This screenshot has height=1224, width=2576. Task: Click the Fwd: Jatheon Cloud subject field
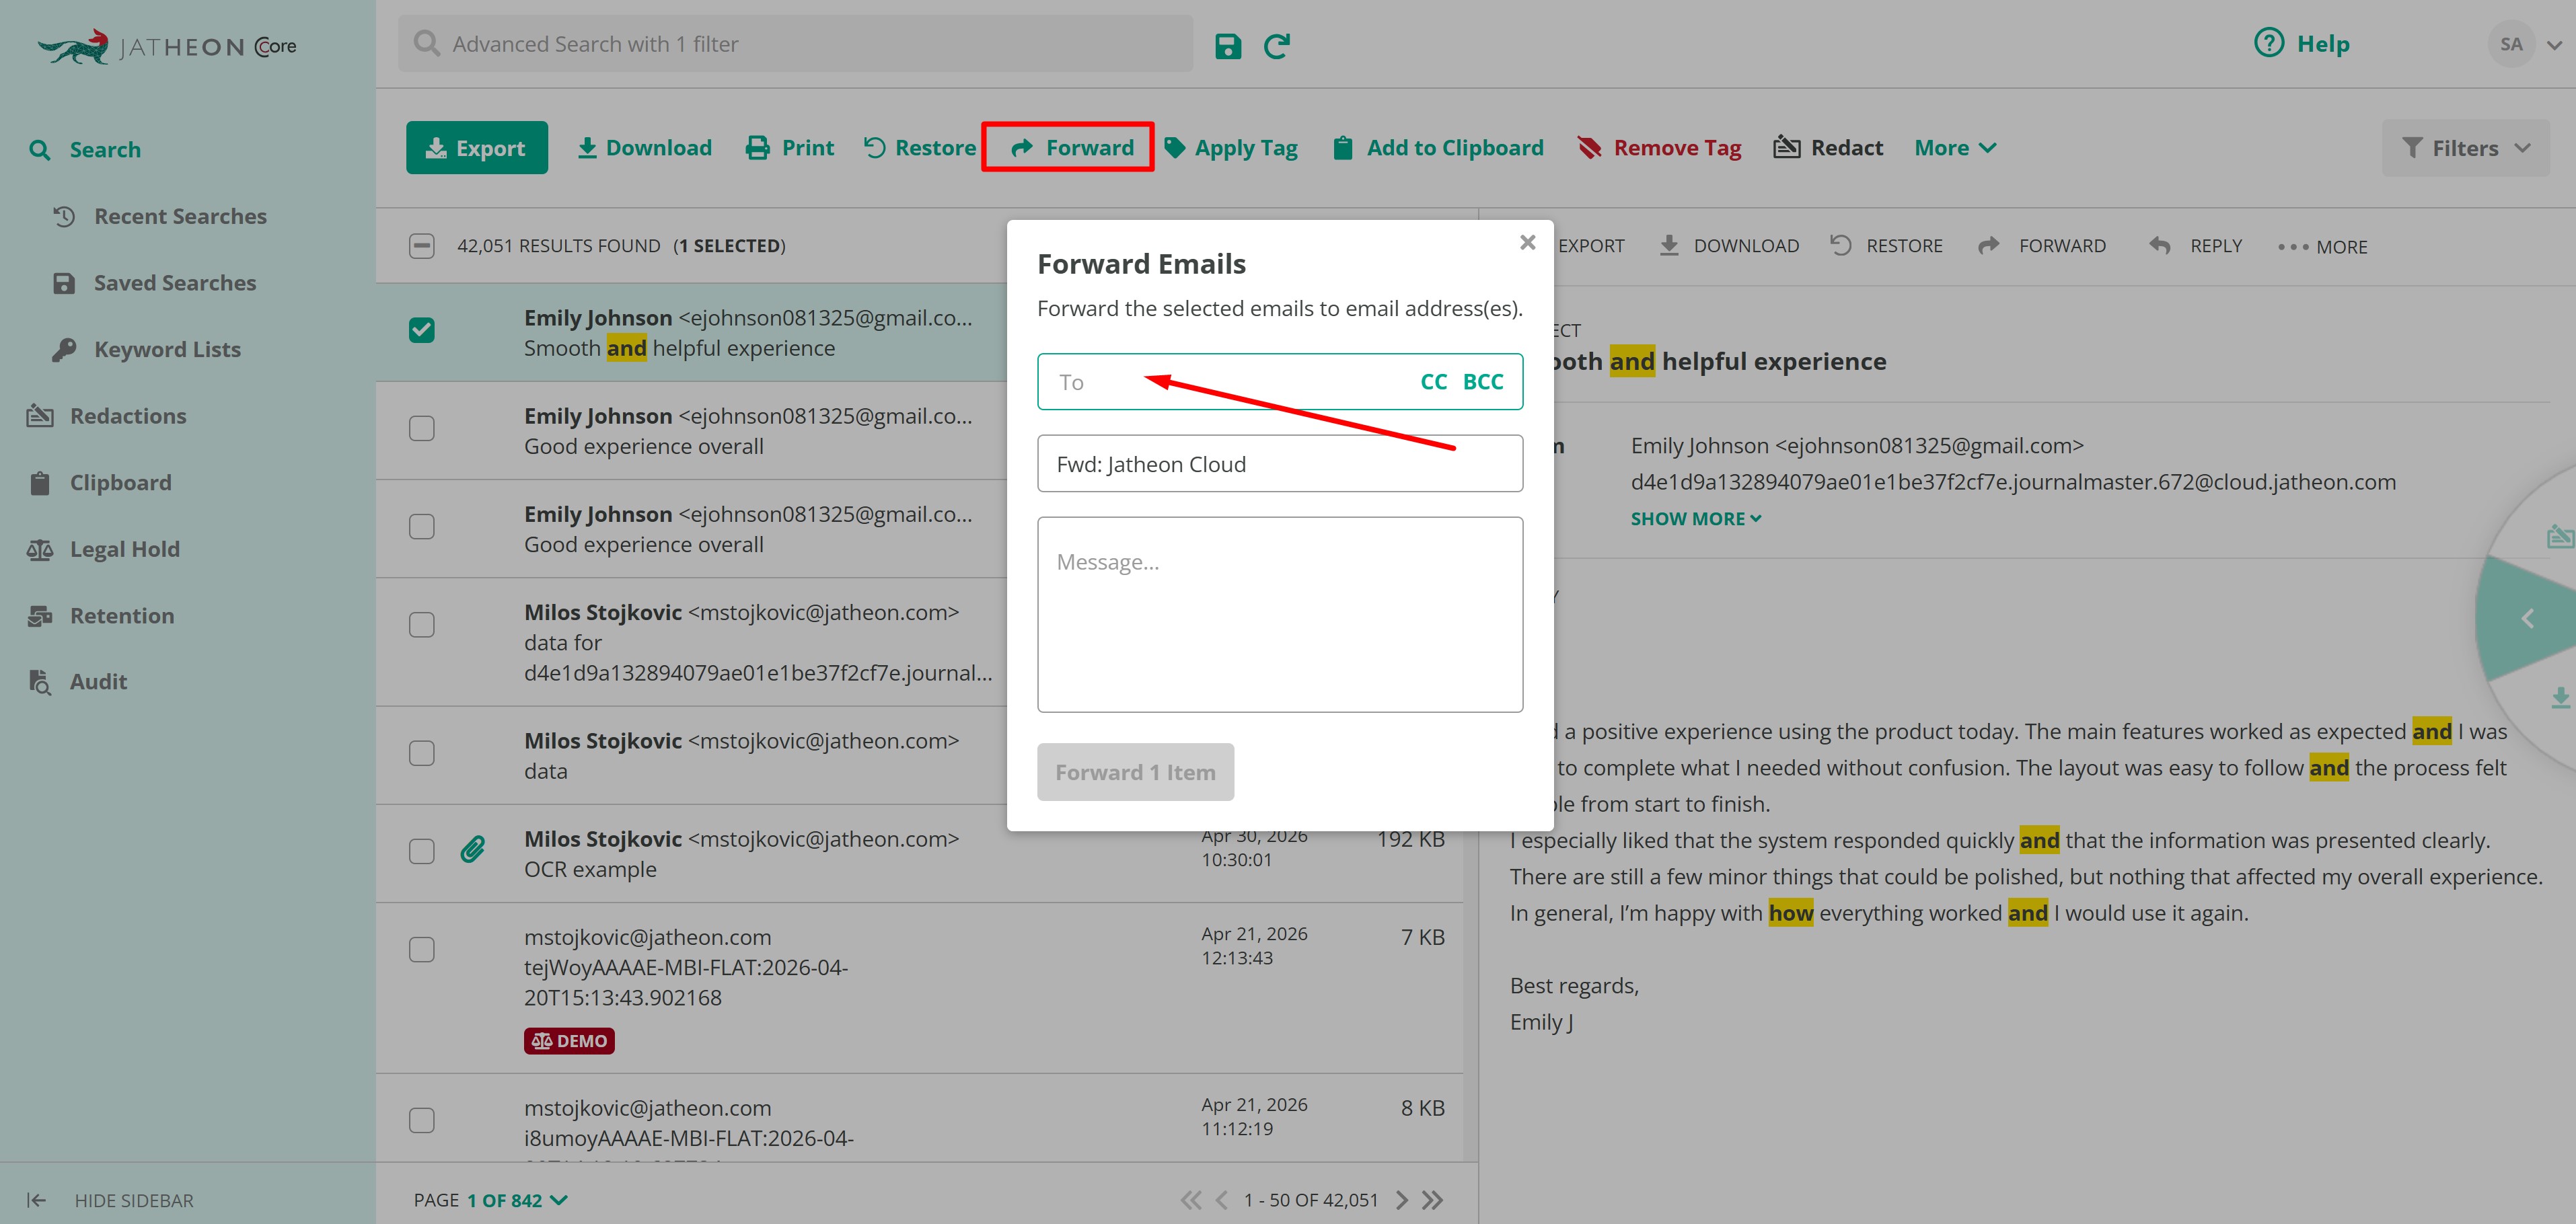coord(1280,463)
